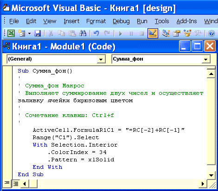The width and height of the screenshot is (218, 191).
Task: Switch to Procedure View button
Action: [7, 183]
